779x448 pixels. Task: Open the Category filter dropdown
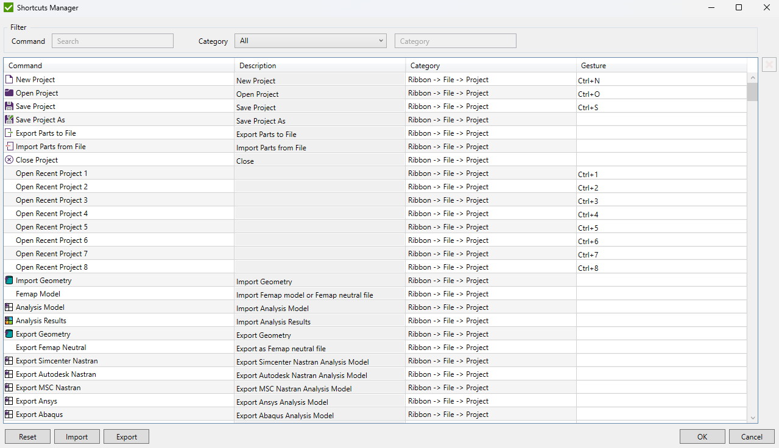point(311,41)
